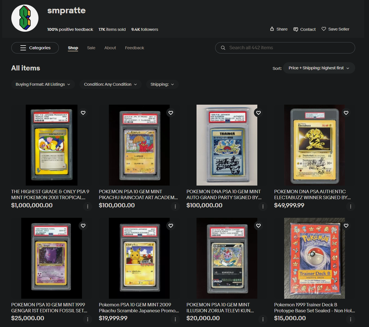The image size is (369, 327).
Task: Open the Feedback tab
Action: [x=135, y=48]
